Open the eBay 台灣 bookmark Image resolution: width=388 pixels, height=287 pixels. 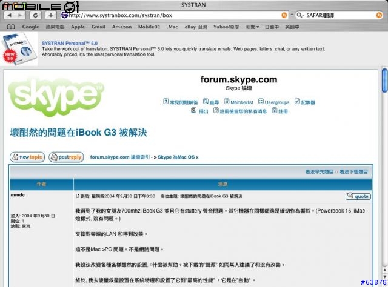(x=196, y=27)
